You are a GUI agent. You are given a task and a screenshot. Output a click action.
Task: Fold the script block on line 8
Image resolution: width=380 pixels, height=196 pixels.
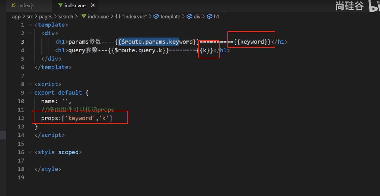[x=30, y=84]
